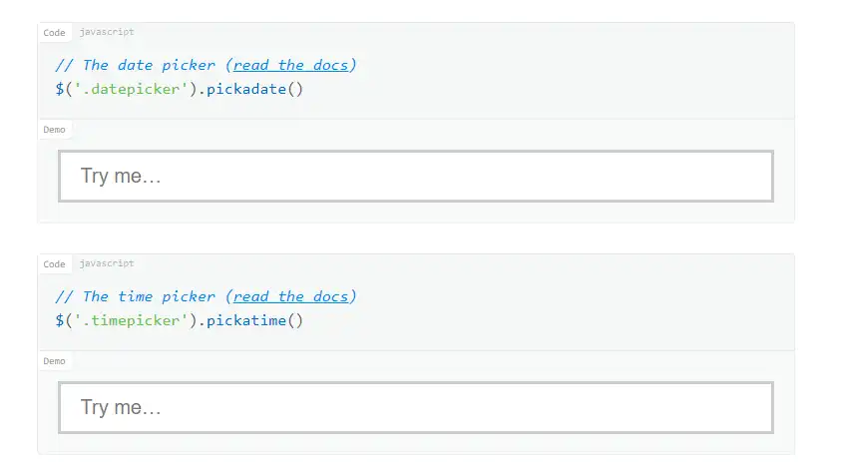Select the Code label above the timepicker snippet

pos(55,264)
